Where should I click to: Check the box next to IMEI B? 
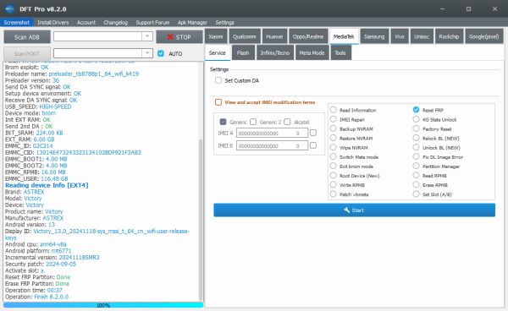313,145
